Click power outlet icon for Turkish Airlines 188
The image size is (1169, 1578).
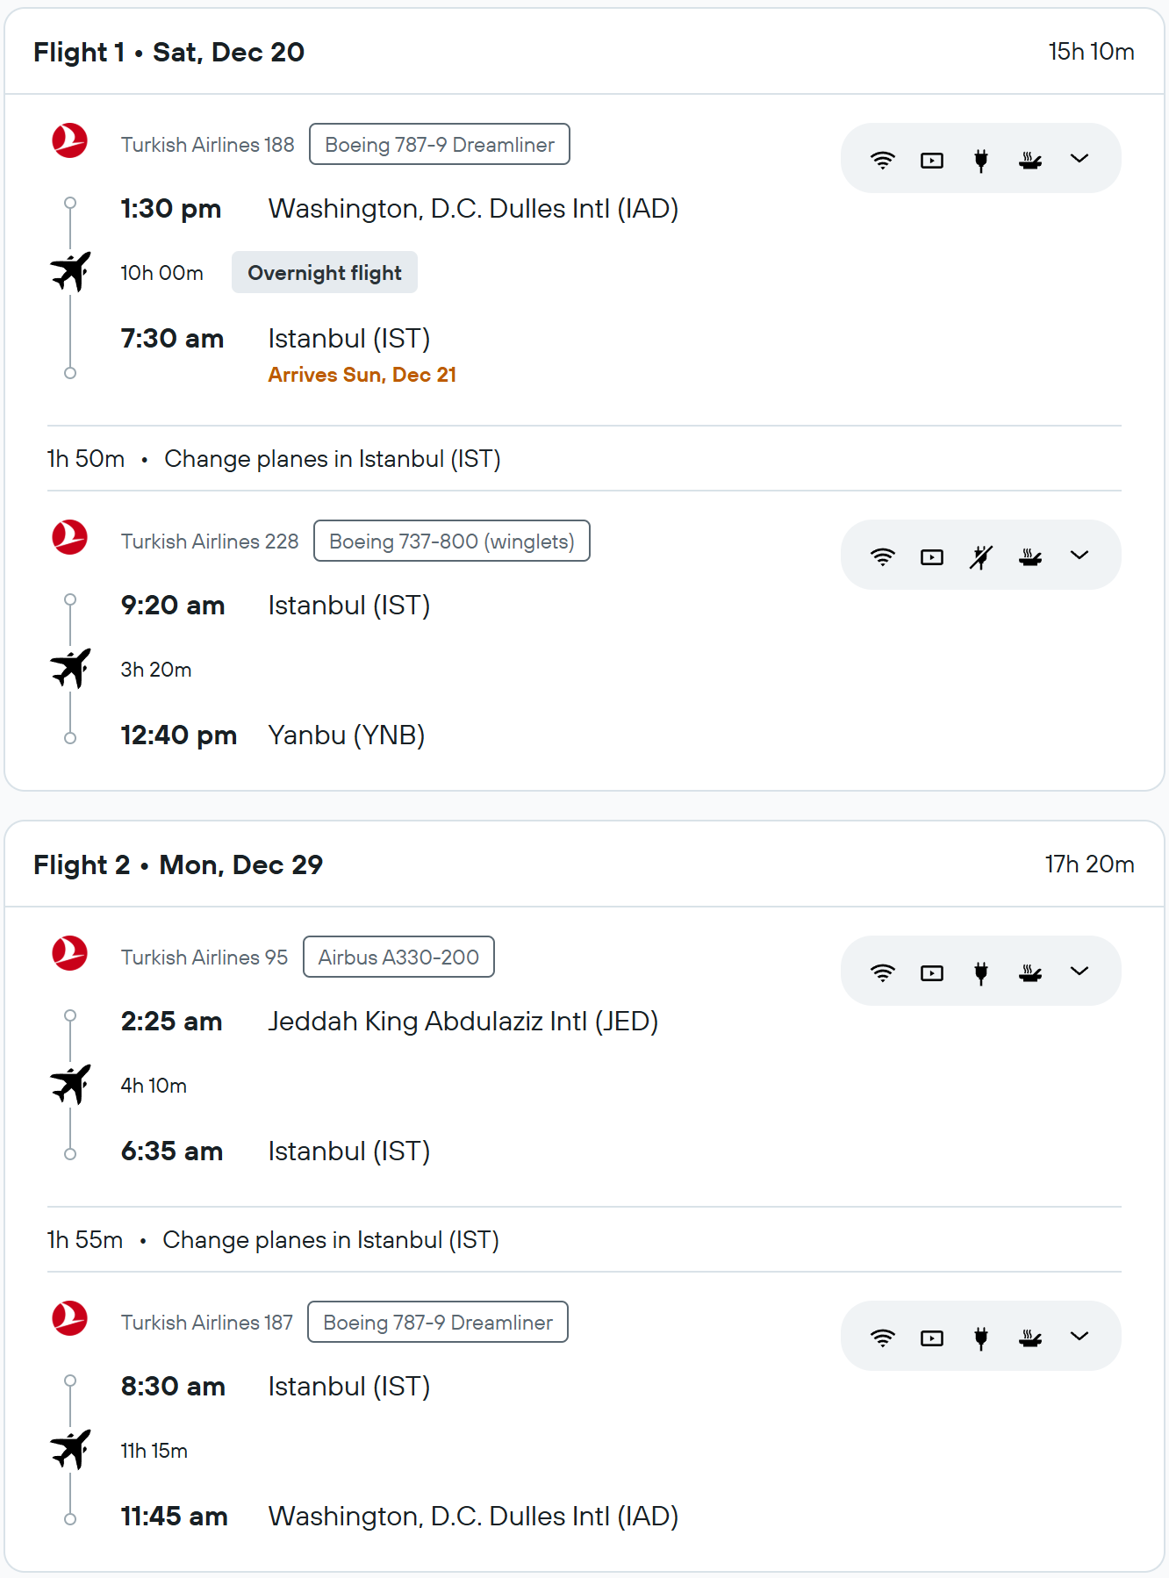click(981, 160)
